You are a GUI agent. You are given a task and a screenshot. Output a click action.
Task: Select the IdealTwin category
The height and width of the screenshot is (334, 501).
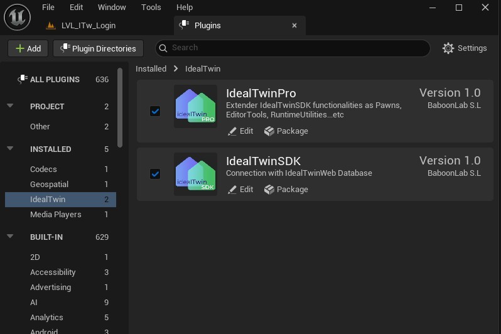(61, 200)
